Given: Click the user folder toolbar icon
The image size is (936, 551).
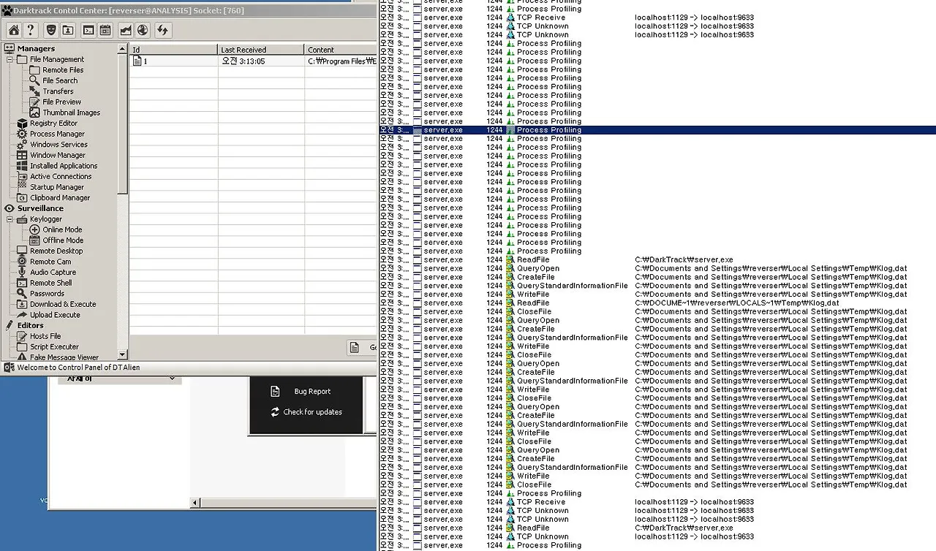Looking at the screenshot, I should [x=67, y=30].
